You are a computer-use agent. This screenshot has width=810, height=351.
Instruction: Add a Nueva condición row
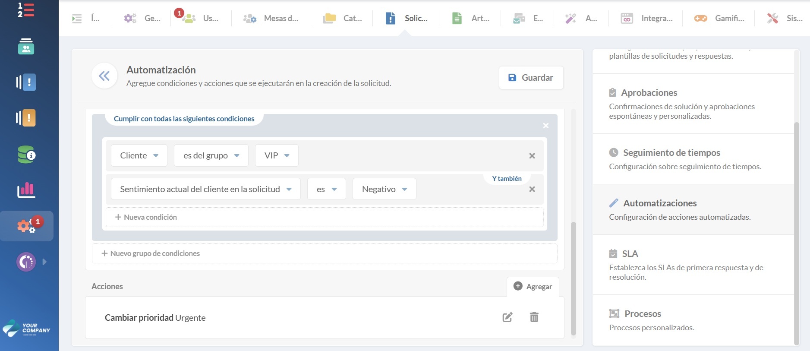(x=146, y=217)
